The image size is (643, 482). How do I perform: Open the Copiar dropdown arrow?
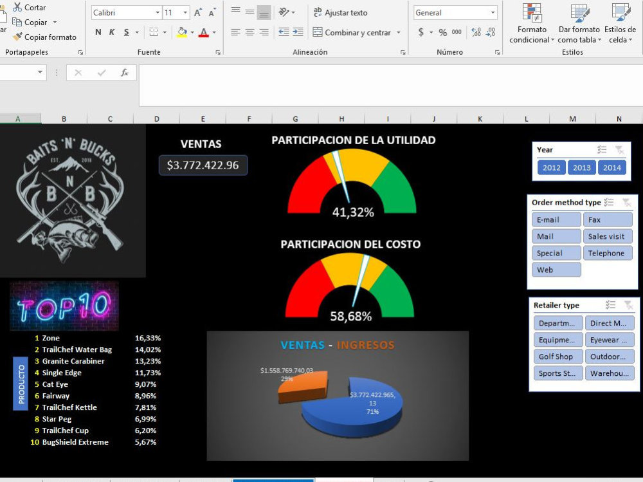55,22
